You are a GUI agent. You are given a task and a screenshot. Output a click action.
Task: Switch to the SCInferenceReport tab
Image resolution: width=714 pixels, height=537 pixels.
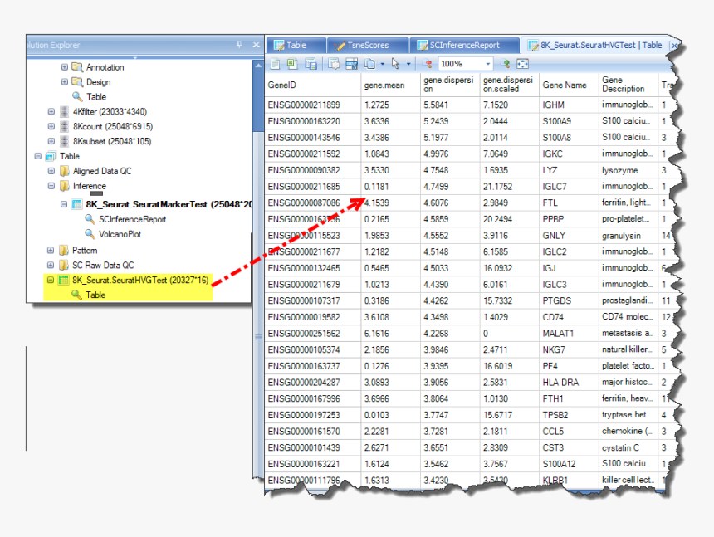pyautogui.click(x=463, y=45)
